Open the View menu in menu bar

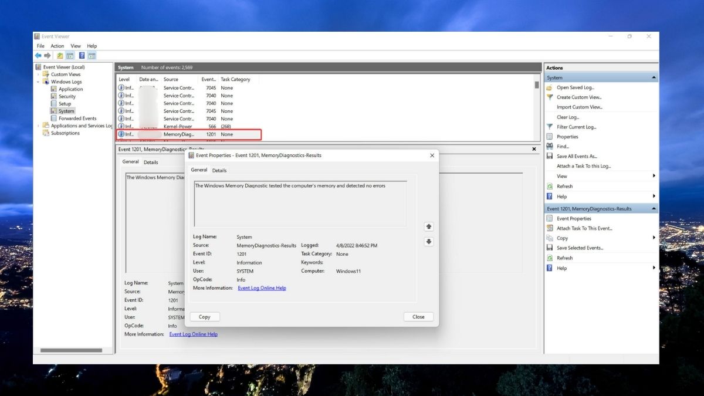coord(76,46)
